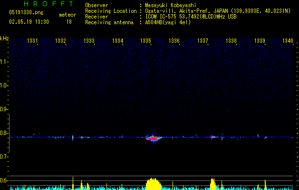
Task: Click the A504HB(yagi 4el) antenna text
Action: coord(168,22)
